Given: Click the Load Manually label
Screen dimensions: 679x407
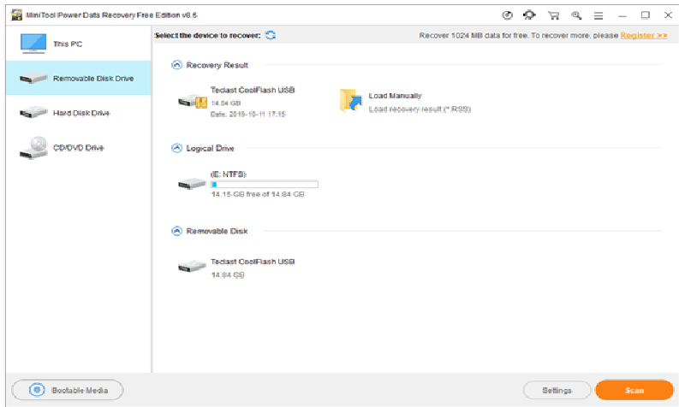Looking at the screenshot, I should coord(395,96).
